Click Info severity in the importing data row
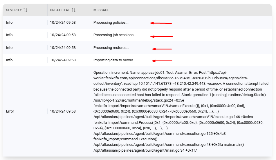Viewport: 276px width, 160px height. pos(9,60)
